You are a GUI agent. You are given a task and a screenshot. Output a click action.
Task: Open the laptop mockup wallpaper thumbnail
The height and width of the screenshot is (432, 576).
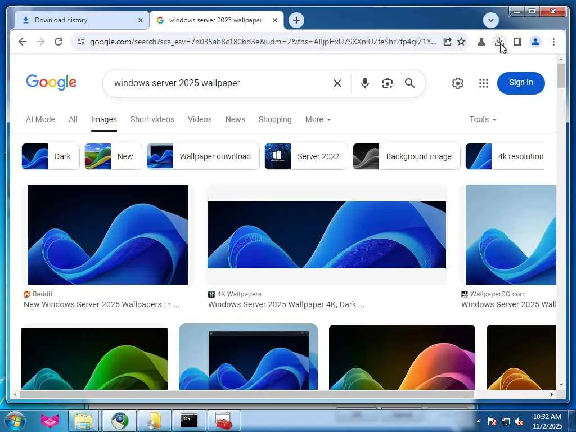click(x=248, y=357)
